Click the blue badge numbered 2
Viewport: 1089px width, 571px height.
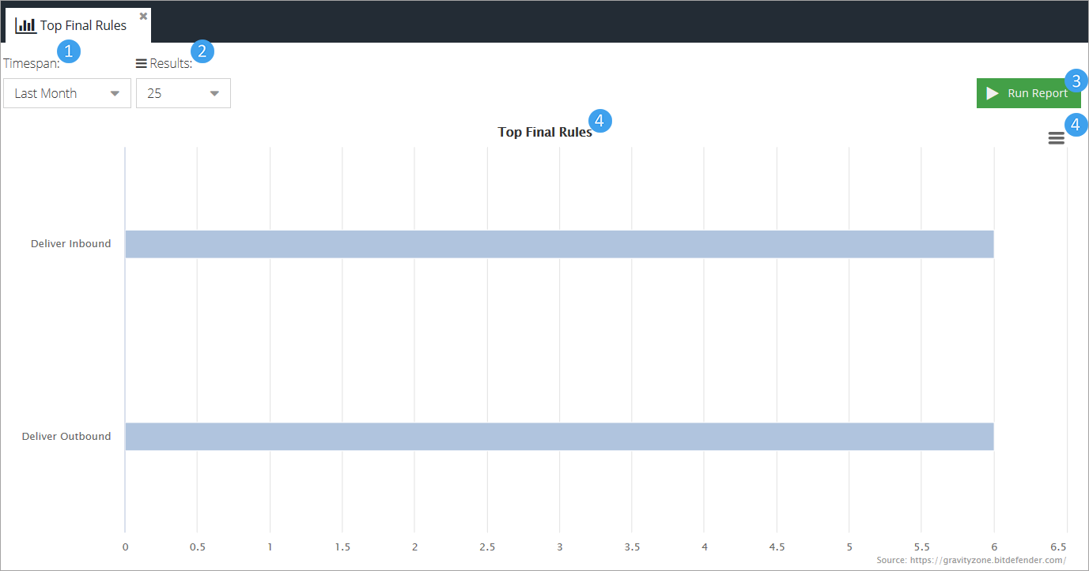(x=202, y=51)
